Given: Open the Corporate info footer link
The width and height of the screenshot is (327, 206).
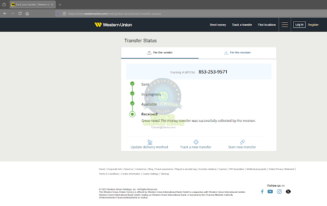Looking at the screenshot, I should click(x=115, y=169).
